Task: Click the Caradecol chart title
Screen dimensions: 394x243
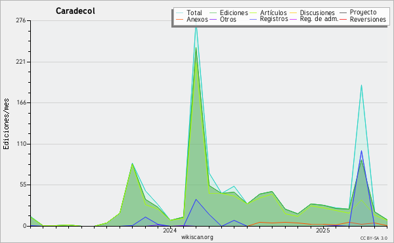Action: point(76,11)
